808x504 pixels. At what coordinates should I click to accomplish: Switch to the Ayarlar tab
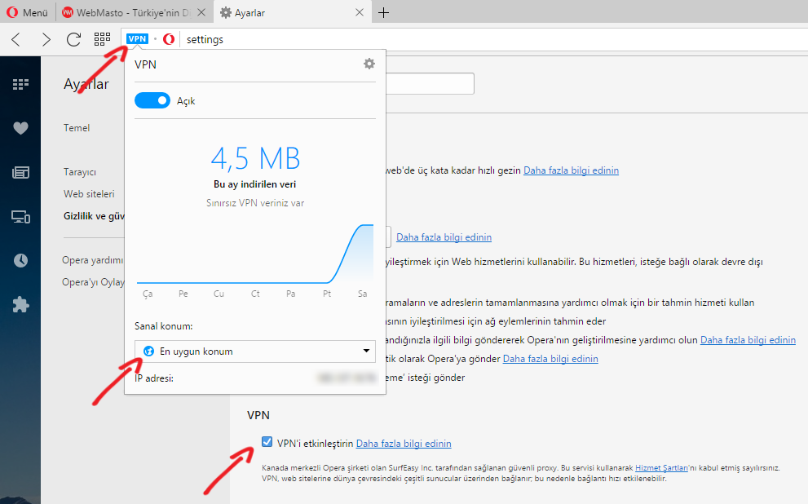click(x=291, y=12)
